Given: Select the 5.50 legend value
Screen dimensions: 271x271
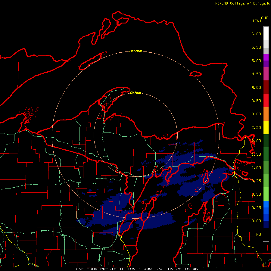Looking at the screenshot, I should [x=256, y=47].
